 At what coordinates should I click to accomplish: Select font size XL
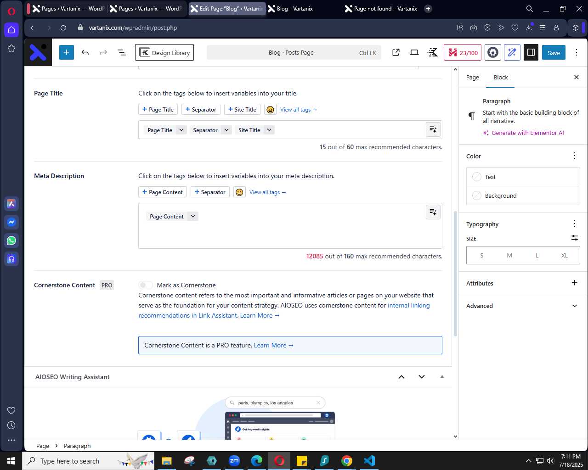pyautogui.click(x=565, y=255)
